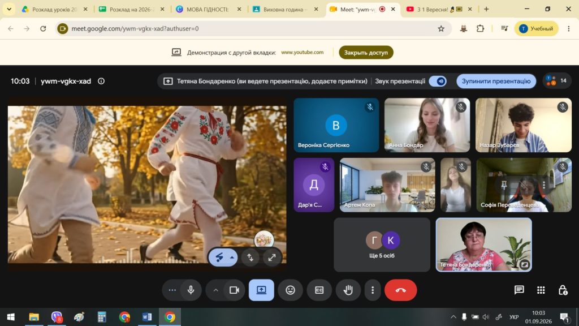Viewport: 579px width, 326px height.
Task: Expand shared video to fullscreen
Action: point(272,258)
